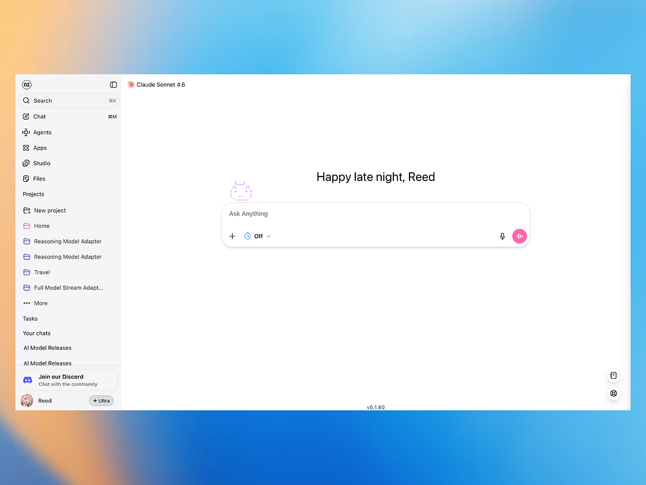Screen dimensions: 646x485
Task: Start voice mode with pink waveform button
Action: 519,236
